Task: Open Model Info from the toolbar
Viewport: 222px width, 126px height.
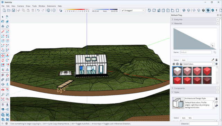Action: [54, 10]
